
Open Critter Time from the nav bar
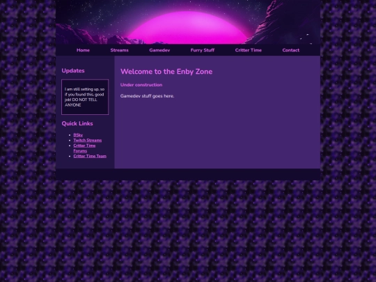[248, 50]
